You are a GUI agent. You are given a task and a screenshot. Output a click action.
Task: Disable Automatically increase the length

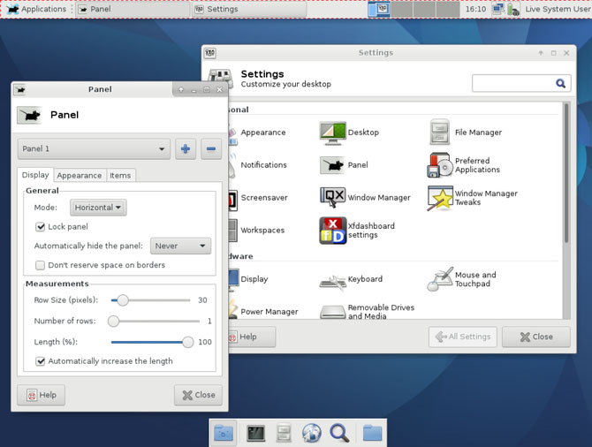41,361
